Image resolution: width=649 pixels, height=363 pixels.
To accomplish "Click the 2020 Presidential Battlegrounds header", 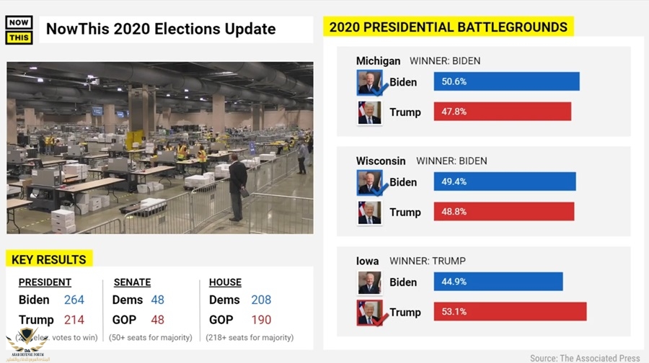I will click(x=448, y=27).
